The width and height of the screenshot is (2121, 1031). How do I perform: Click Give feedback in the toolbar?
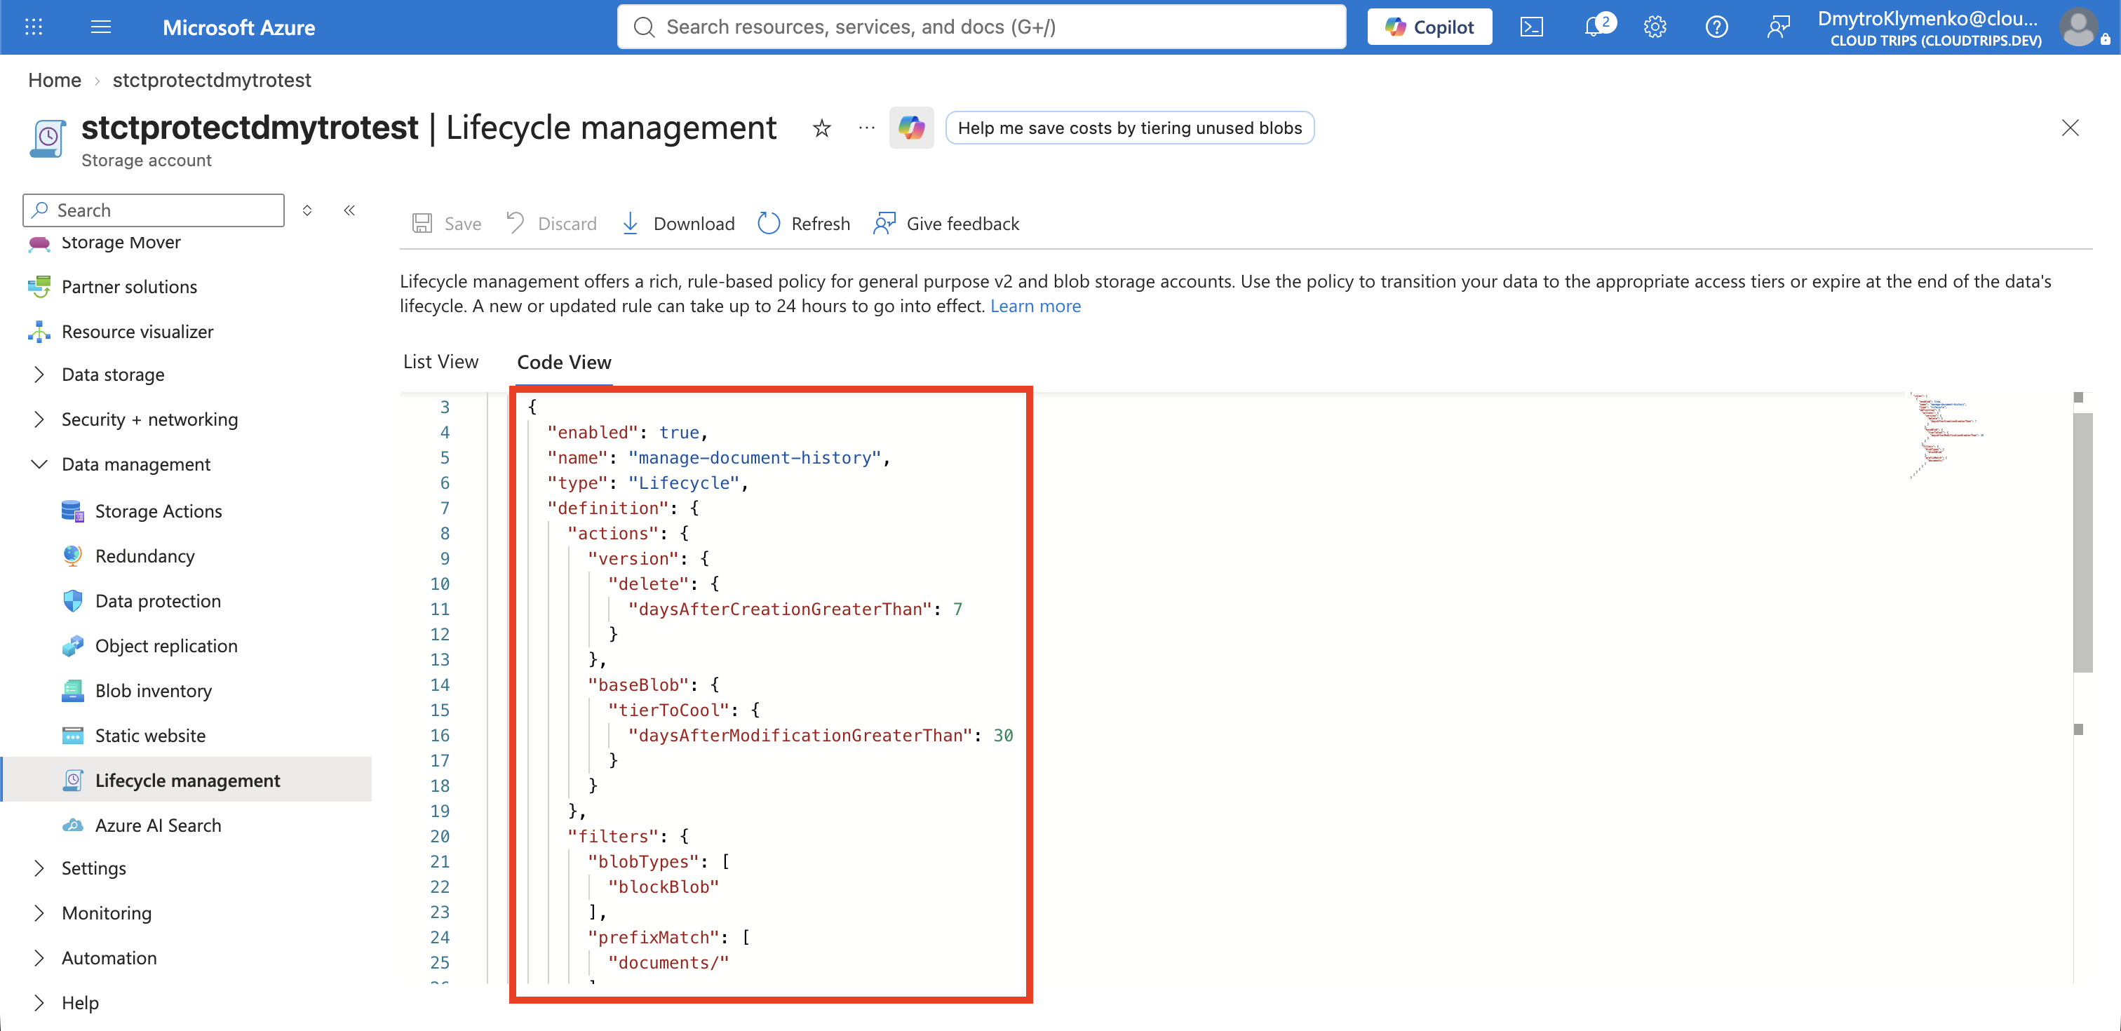coord(946,223)
